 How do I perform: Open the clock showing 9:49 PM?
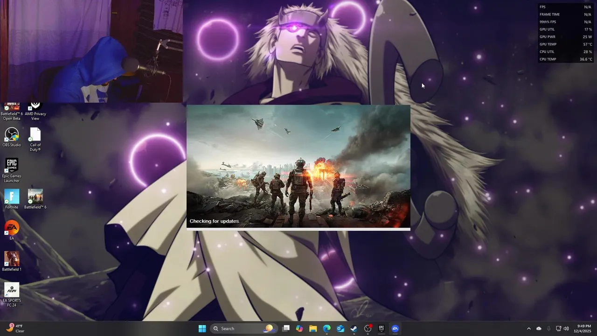pos(583,329)
